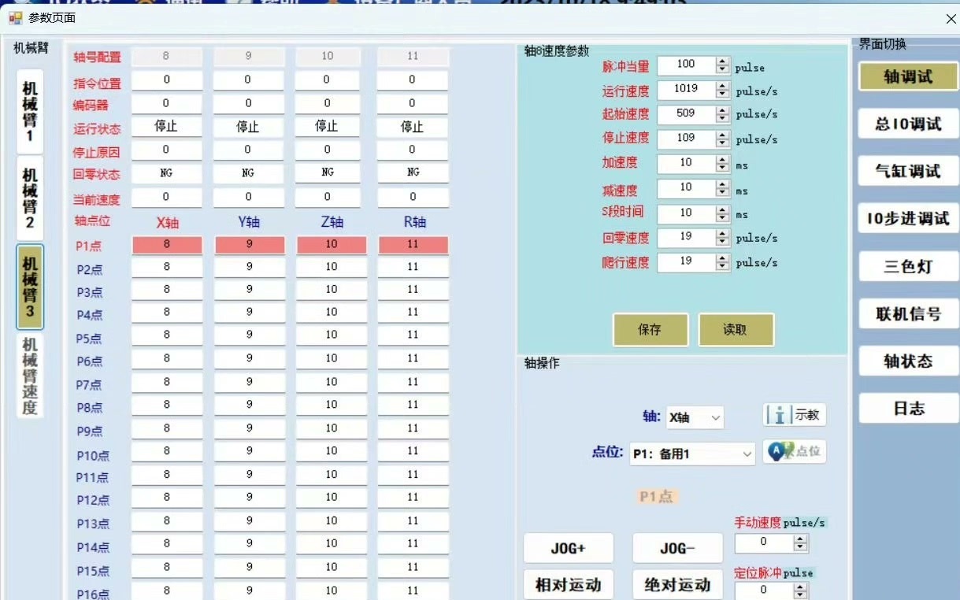960x600 pixels.
Task: Select the P1点 X轴 cell
Action: (x=167, y=245)
